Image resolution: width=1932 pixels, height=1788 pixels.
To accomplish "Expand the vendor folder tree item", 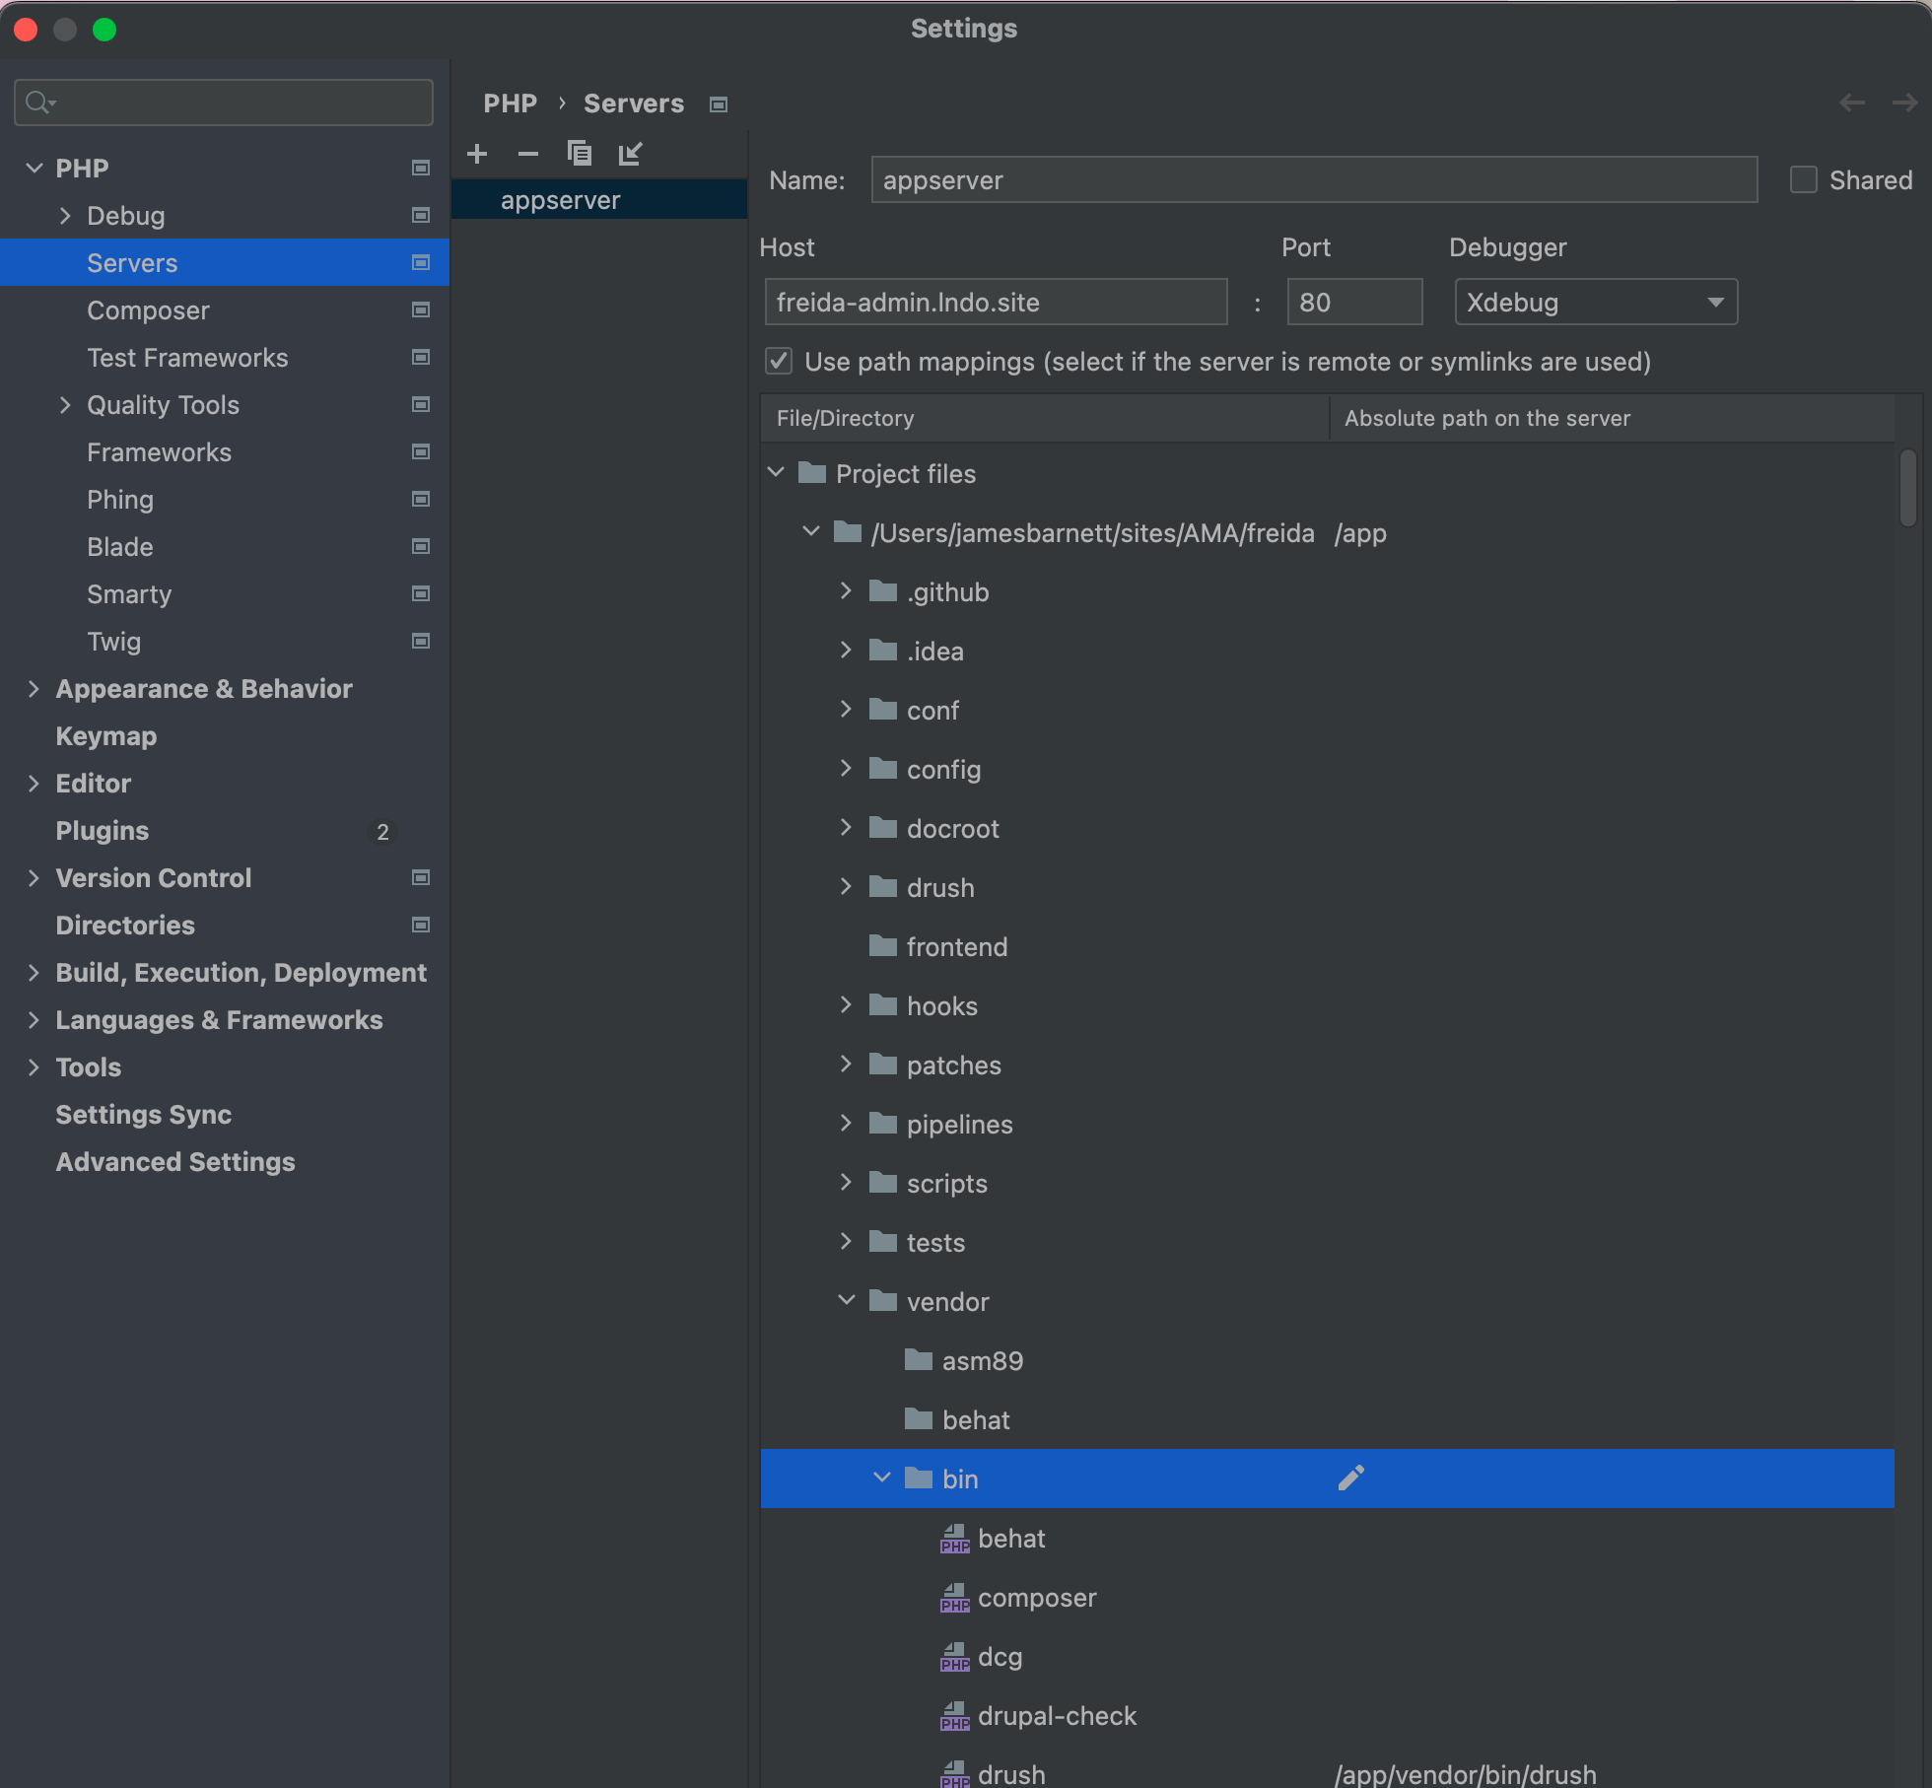I will pyautogui.click(x=848, y=1300).
